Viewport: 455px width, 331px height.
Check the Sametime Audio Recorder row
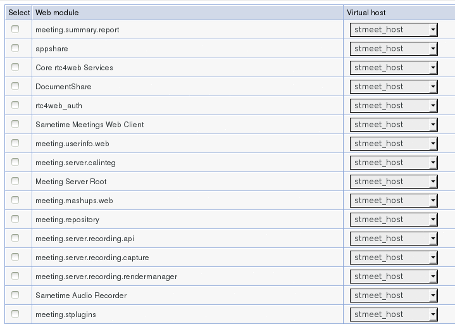tap(15, 295)
